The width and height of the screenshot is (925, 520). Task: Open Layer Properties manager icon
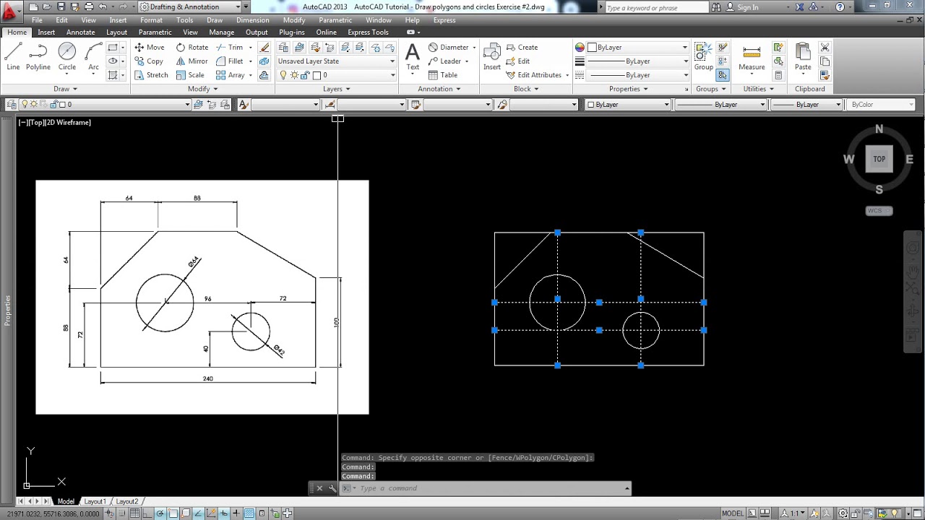click(283, 48)
